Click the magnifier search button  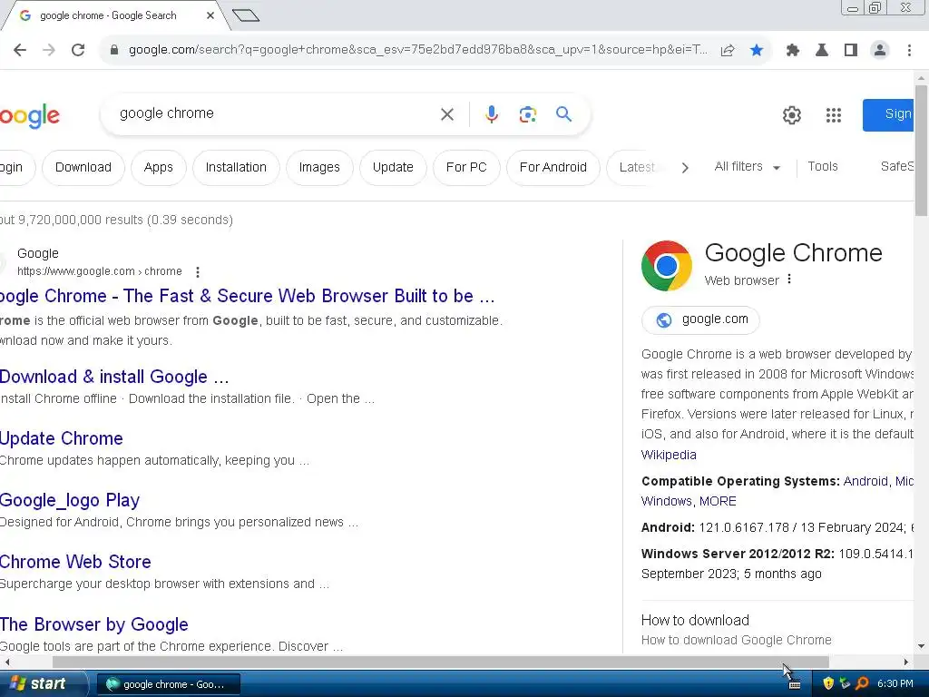click(563, 113)
